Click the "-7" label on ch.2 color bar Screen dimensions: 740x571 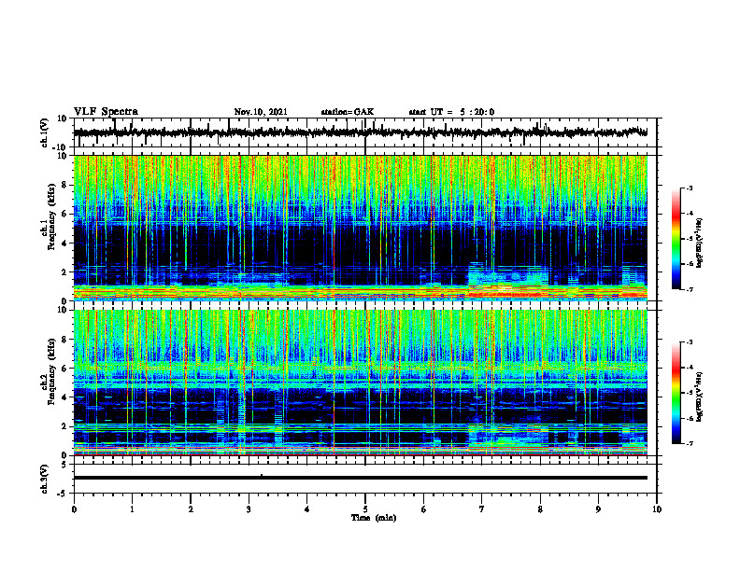pos(689,443)
